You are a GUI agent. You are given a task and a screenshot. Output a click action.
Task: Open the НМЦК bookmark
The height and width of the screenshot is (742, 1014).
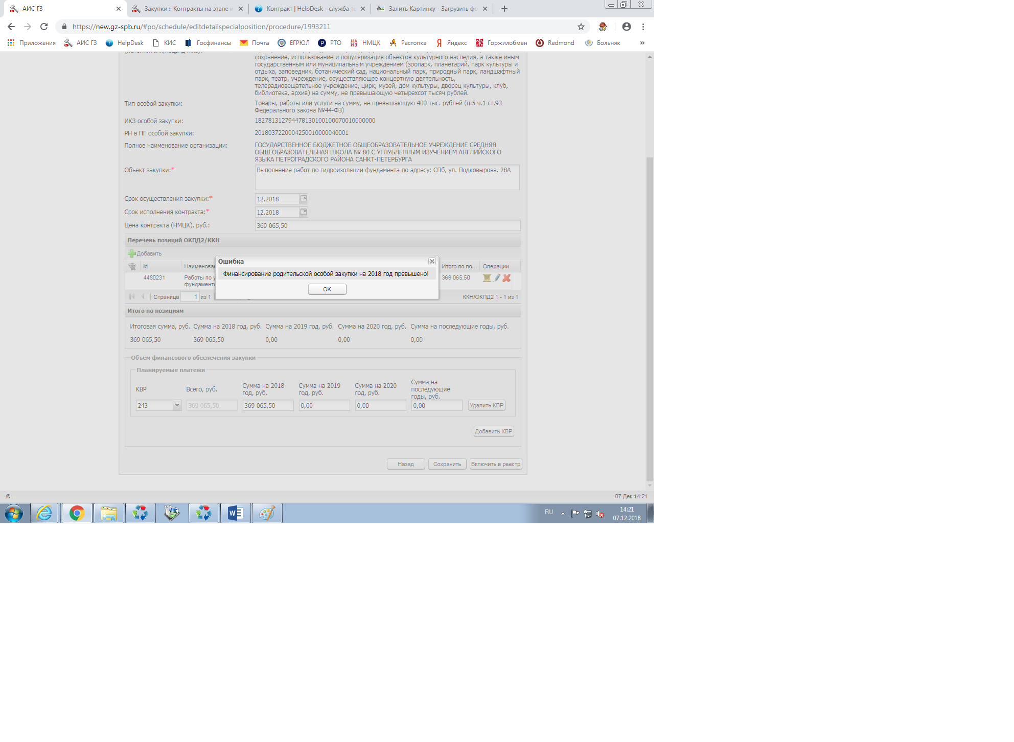point(366,43)
